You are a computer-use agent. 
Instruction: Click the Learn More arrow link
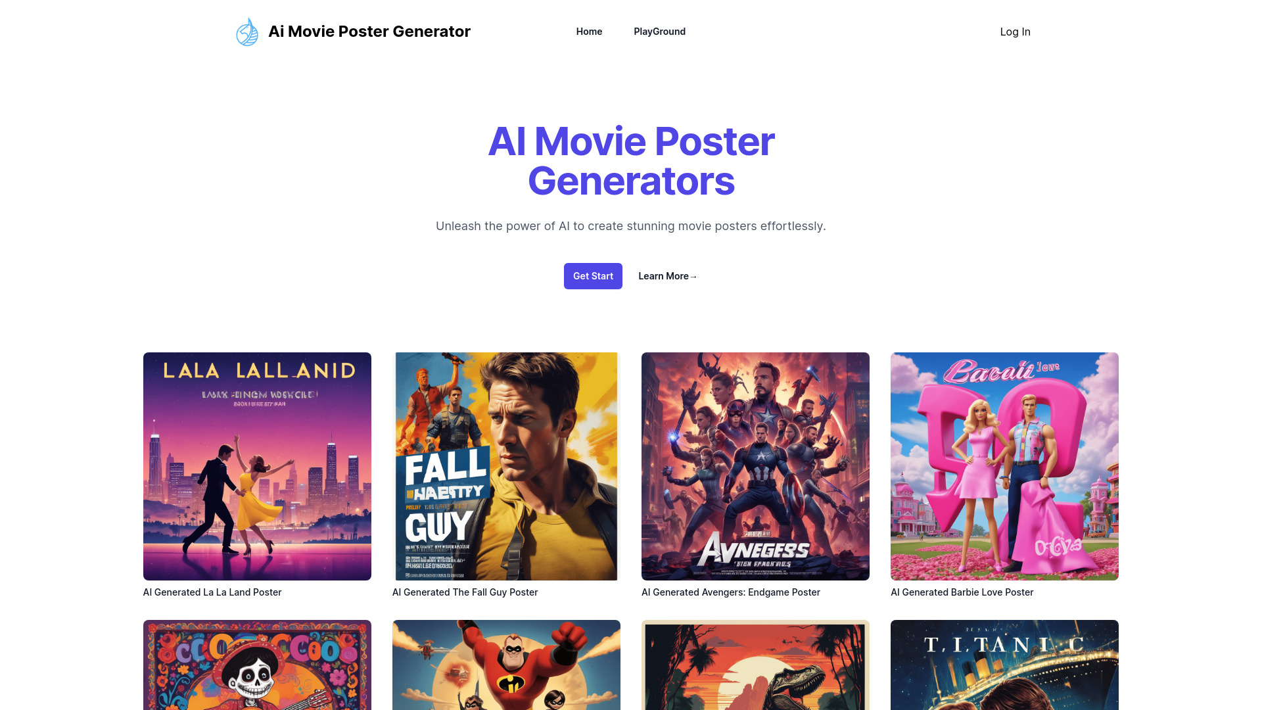coord(667,275)
